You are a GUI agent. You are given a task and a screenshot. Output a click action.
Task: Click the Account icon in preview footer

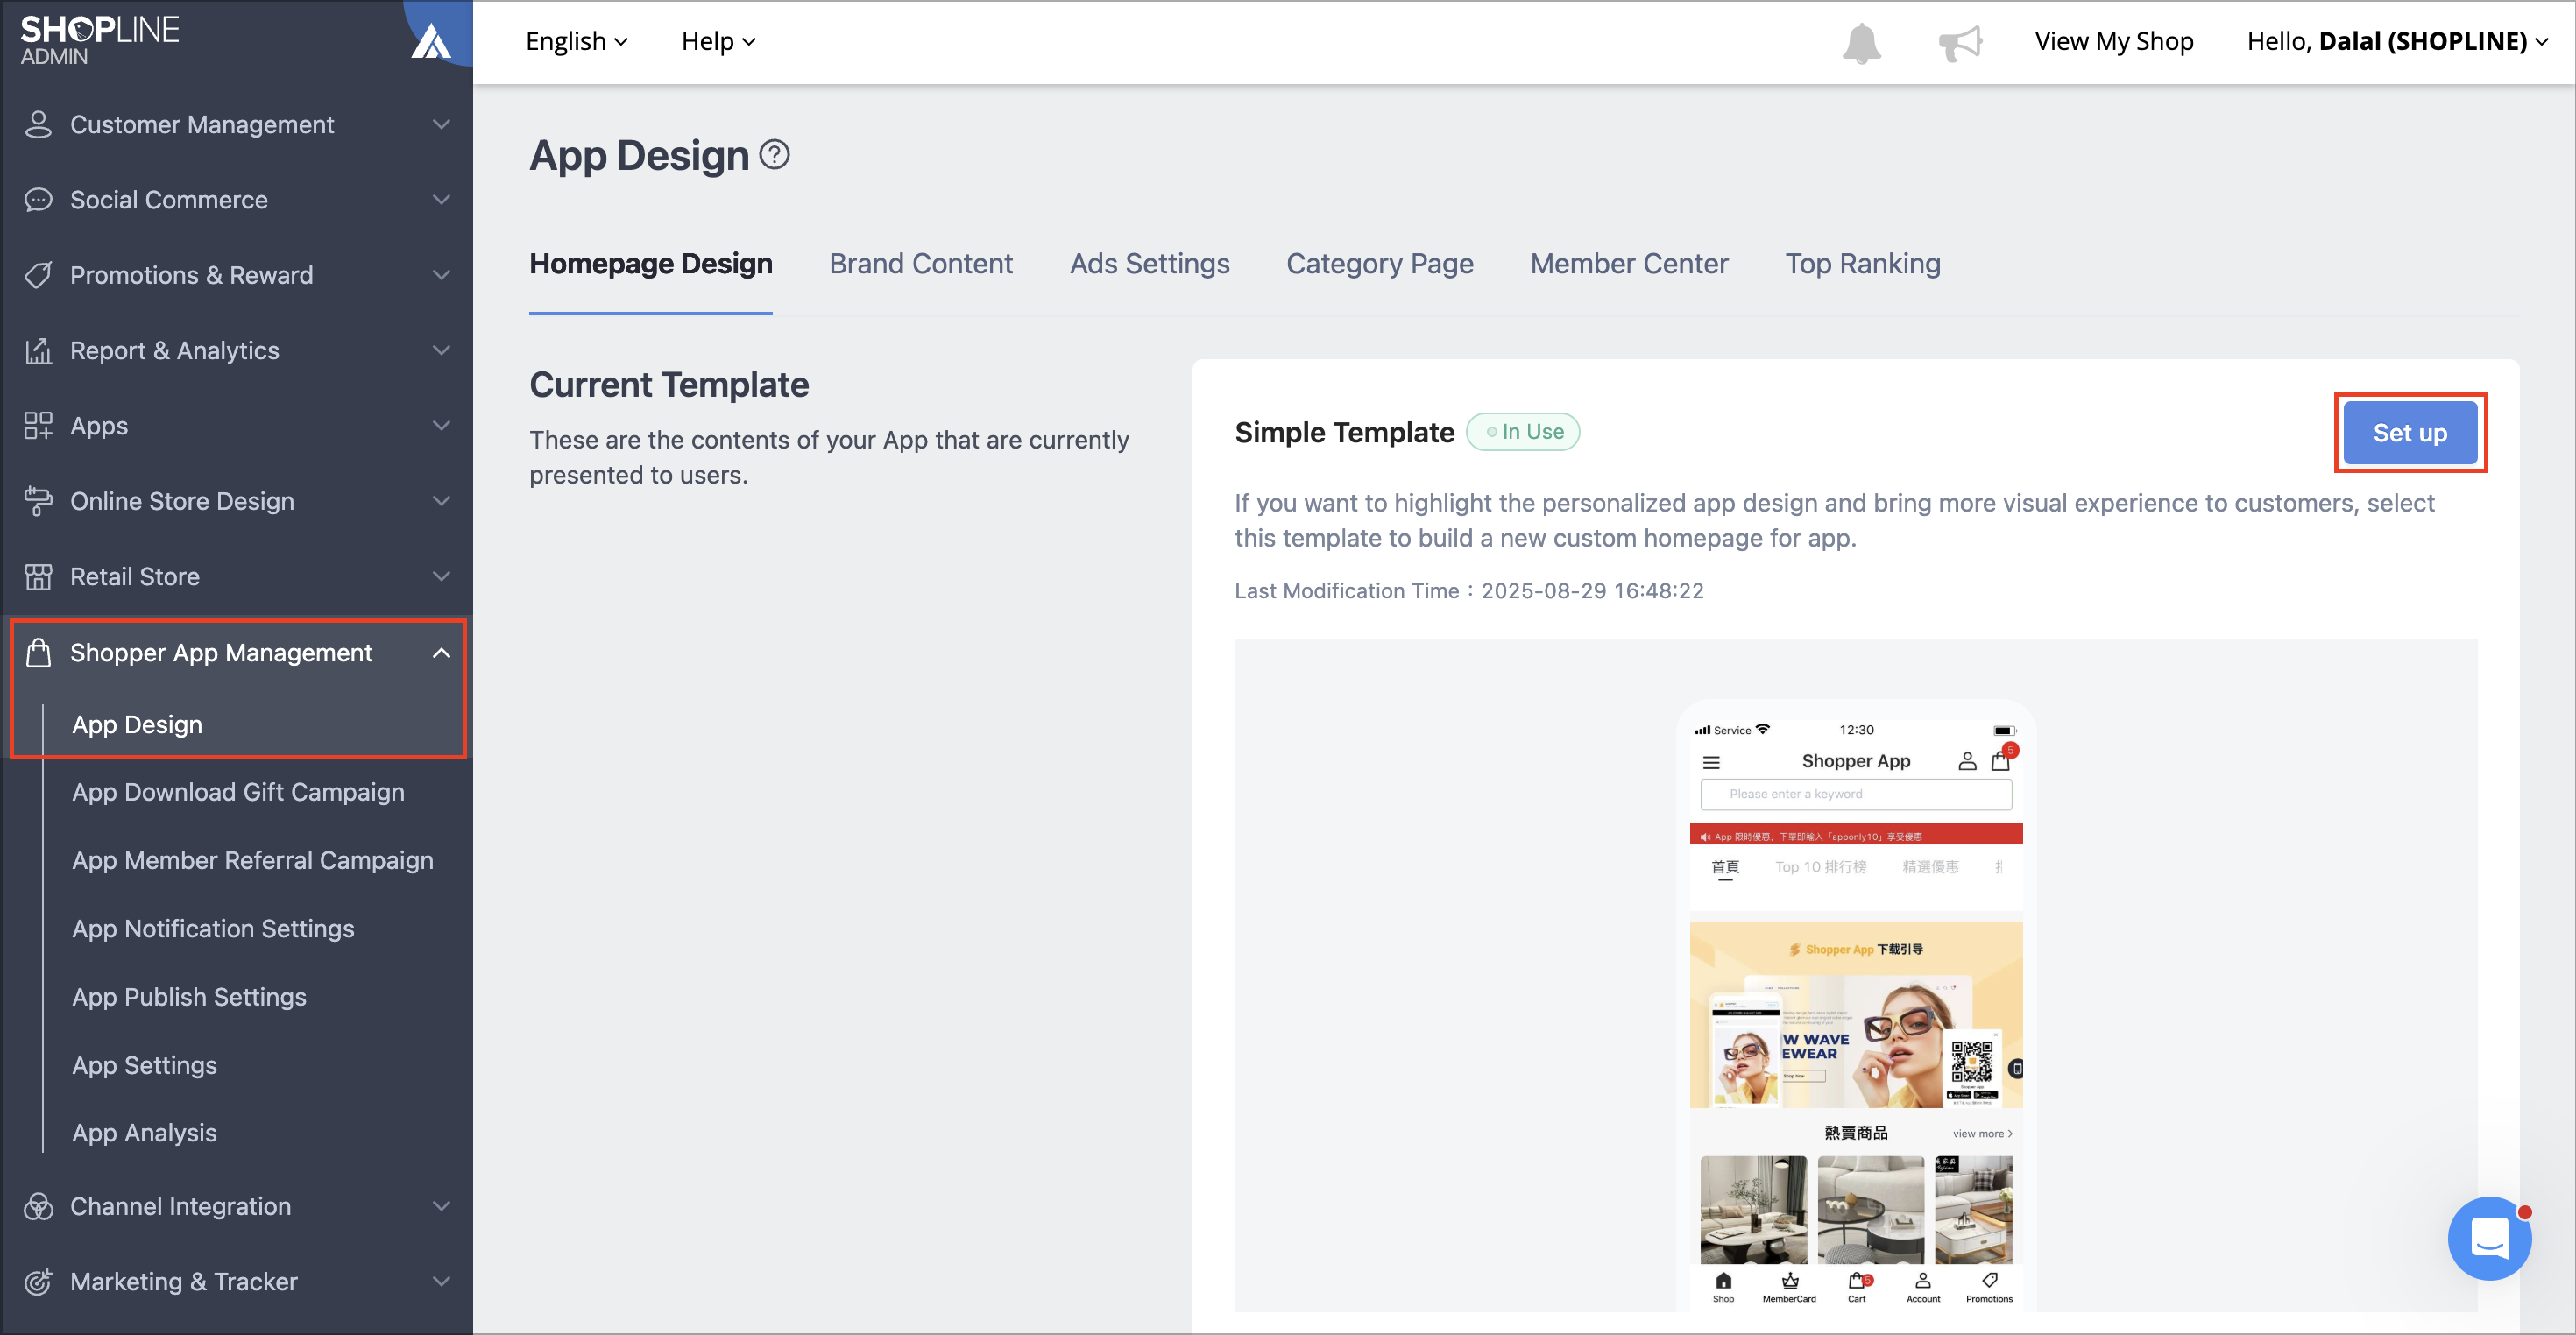(1923, 1281)
